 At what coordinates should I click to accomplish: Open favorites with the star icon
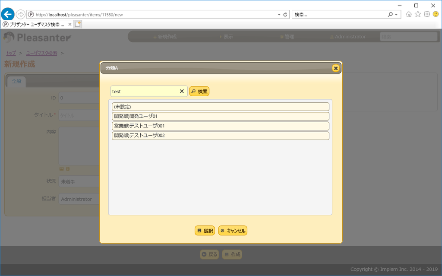tap(418, 14)
